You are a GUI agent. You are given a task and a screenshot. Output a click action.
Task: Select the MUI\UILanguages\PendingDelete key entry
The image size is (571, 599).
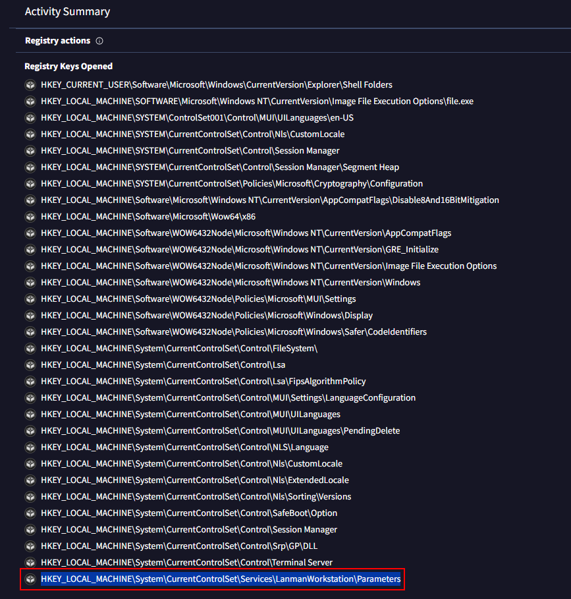pos(220,431)
